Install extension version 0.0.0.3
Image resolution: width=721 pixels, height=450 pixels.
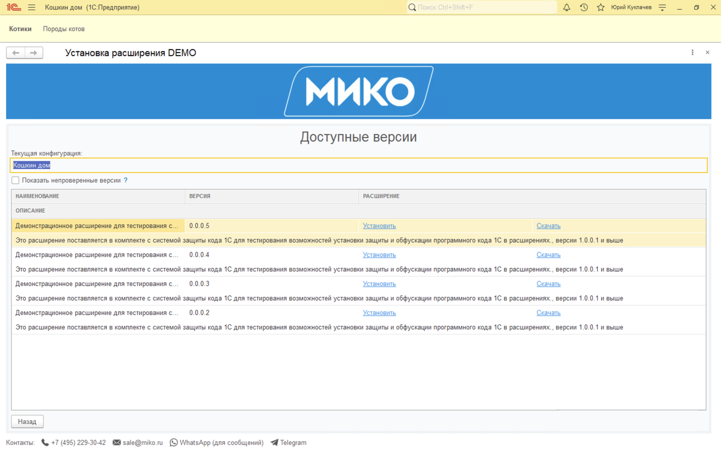[x=379, y=284]
